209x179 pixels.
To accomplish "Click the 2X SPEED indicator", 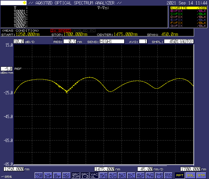I will pyautogui.click(x=61, y=30).
